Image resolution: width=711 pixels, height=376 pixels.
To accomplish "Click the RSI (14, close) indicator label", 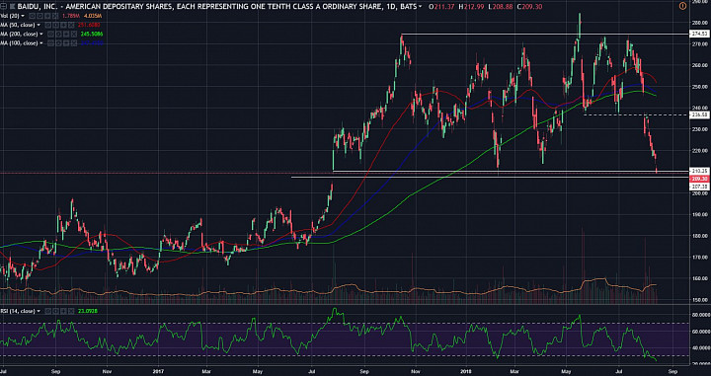I will point(18,311).
